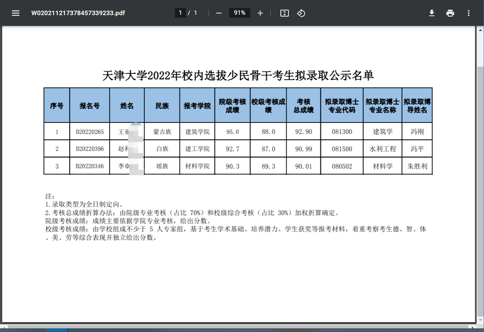This screenshot has height=332, width=484.
Task: Click the 水利工程 major name cell
Action: (383, 149)
